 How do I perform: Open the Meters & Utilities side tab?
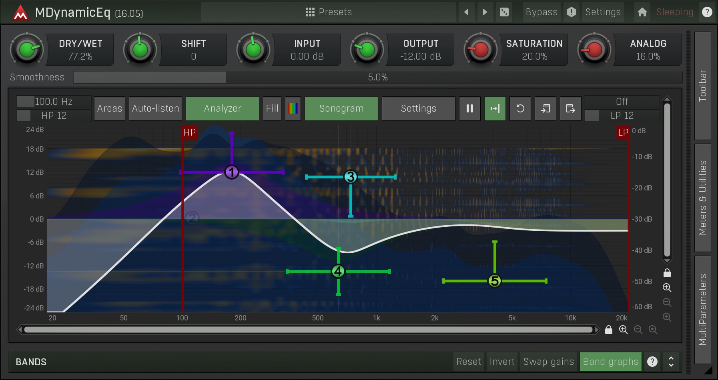point(703,198)
